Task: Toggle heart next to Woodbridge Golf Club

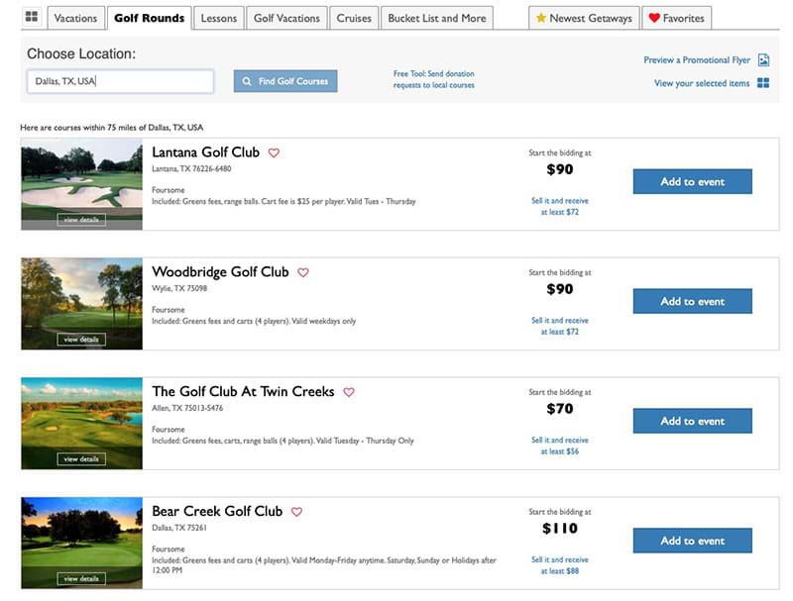Action: pos(303,272)
